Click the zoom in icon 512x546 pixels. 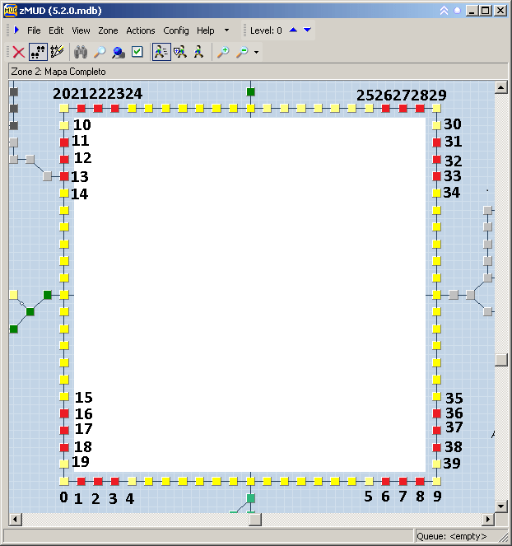(x=223, y=52)
